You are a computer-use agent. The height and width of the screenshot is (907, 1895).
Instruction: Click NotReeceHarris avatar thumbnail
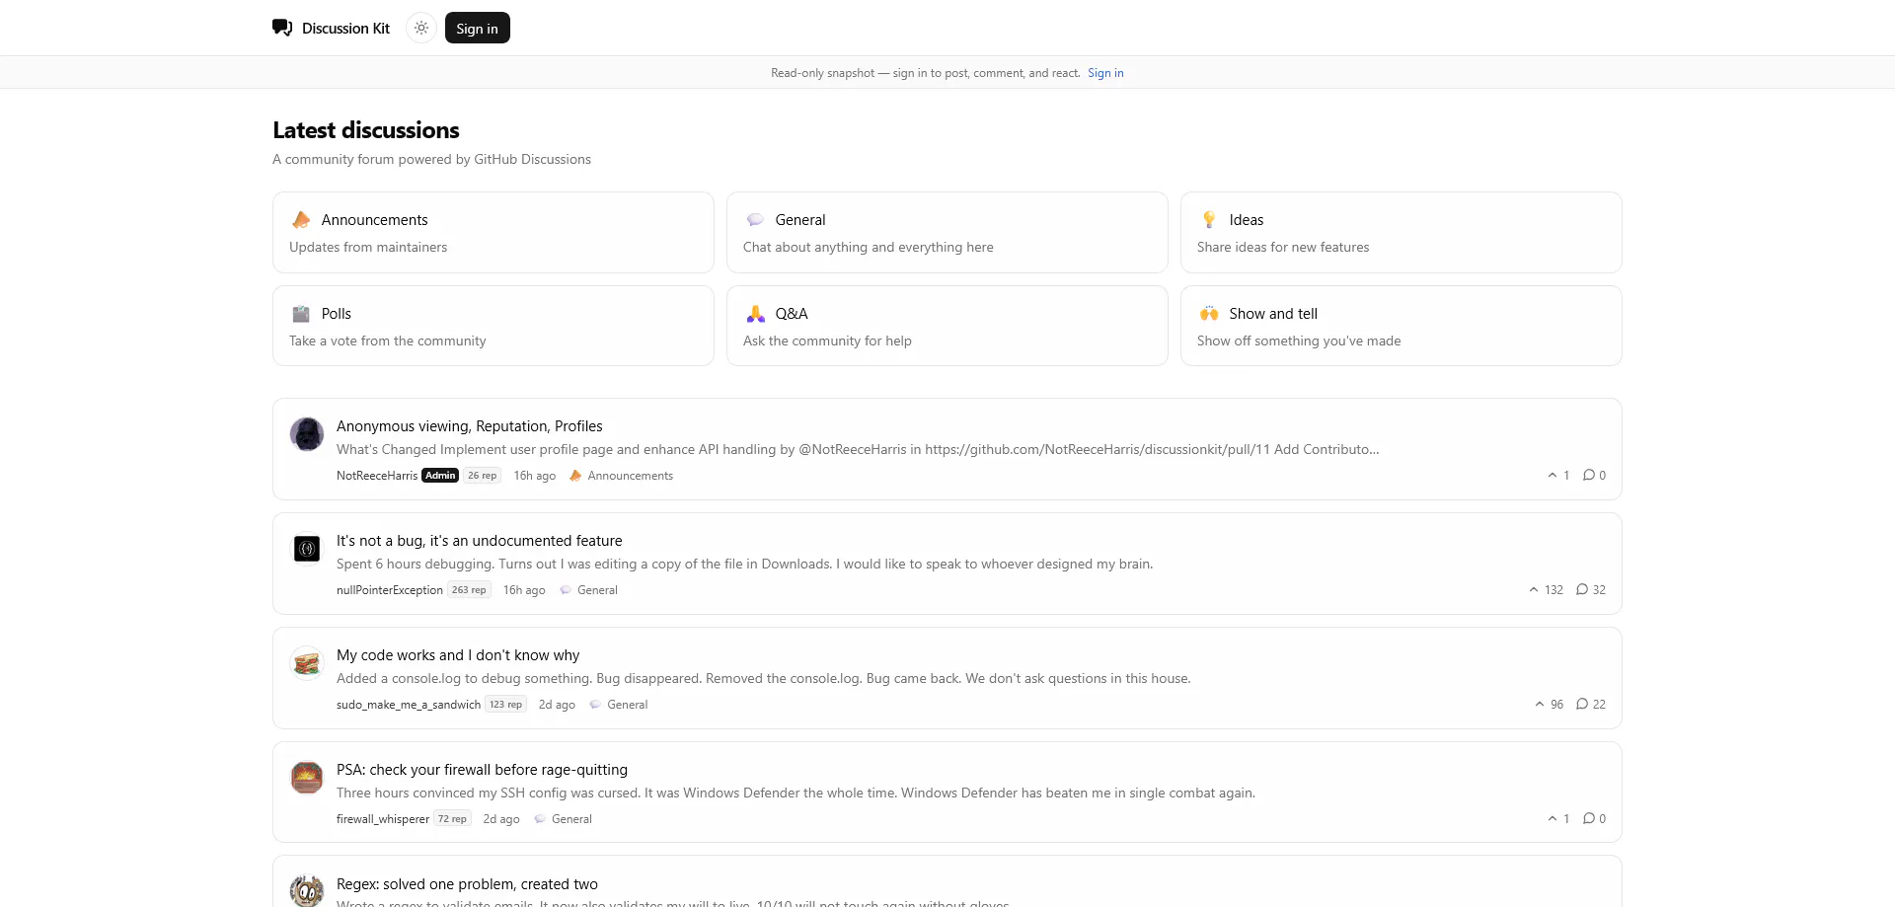[x=307, y=434]
